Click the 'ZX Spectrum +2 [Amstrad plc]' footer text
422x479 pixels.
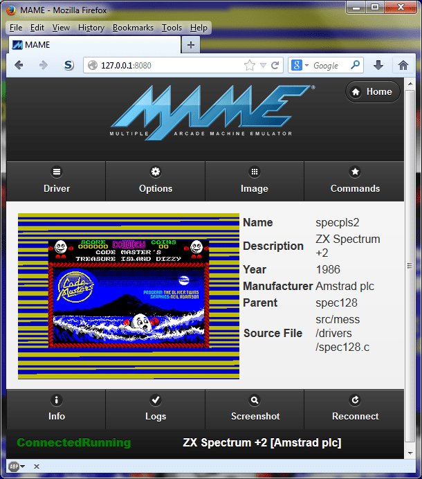pyautogui.click(x=262, y=442)
